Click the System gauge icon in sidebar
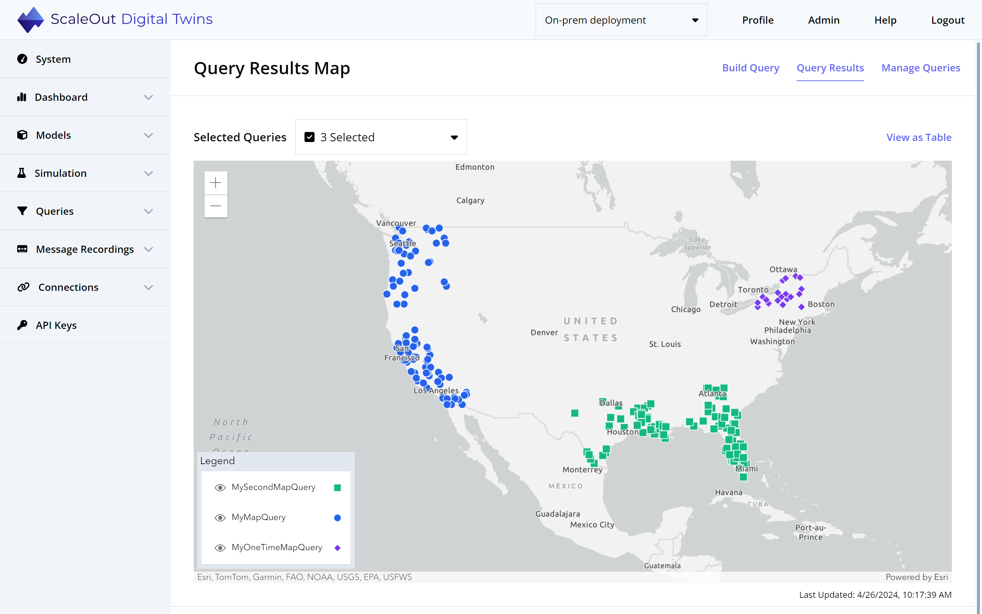Screen dimensions: 982x614 click(22, 59)
